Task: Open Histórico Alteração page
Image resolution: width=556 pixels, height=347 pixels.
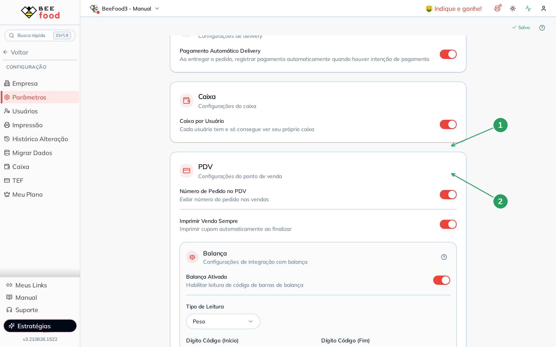Action: coord(40,139)
